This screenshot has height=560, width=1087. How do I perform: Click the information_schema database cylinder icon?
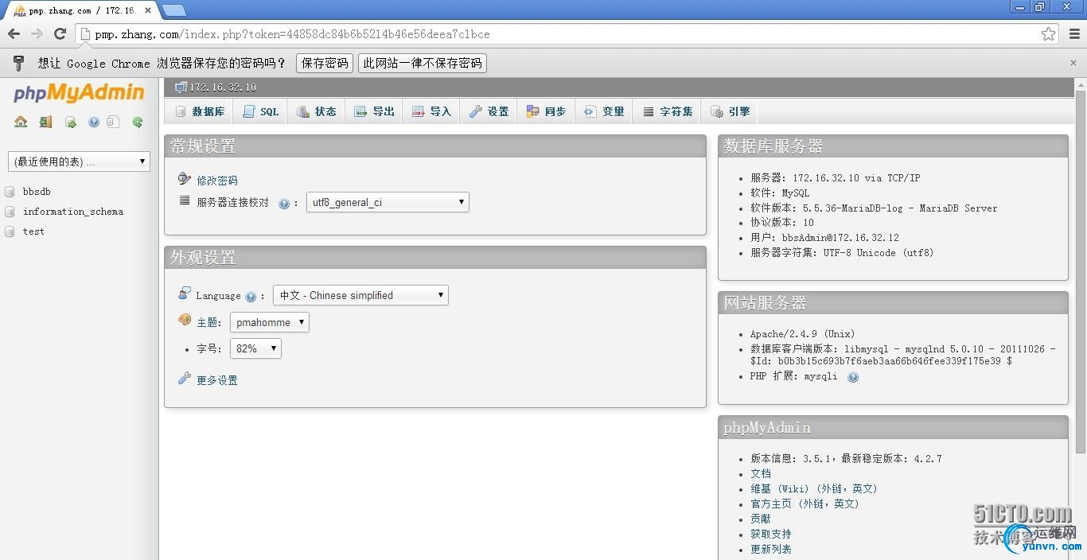click(x=10, y=212)
